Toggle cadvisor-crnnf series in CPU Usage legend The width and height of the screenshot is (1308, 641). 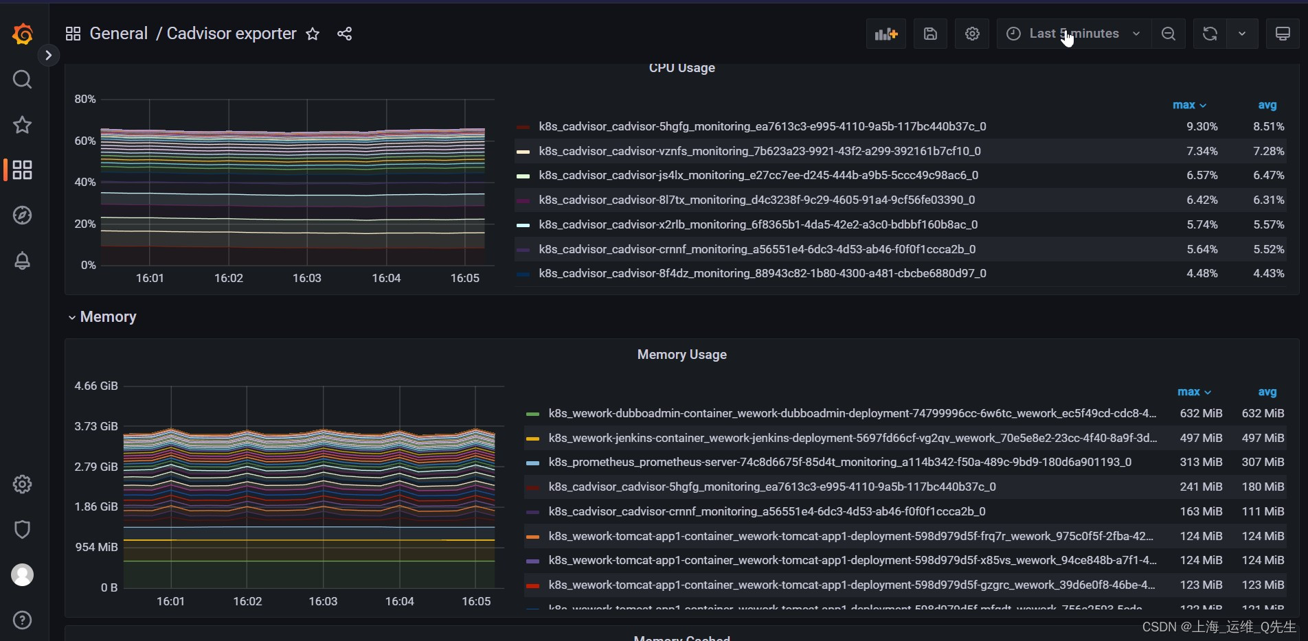pyautogui.click(x=757, y=250)
